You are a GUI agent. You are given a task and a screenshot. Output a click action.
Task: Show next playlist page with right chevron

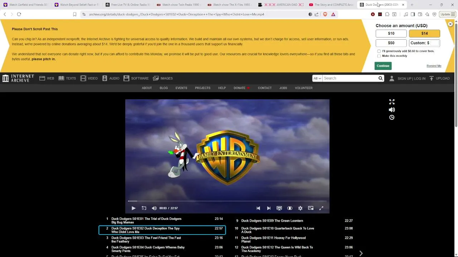361,253
